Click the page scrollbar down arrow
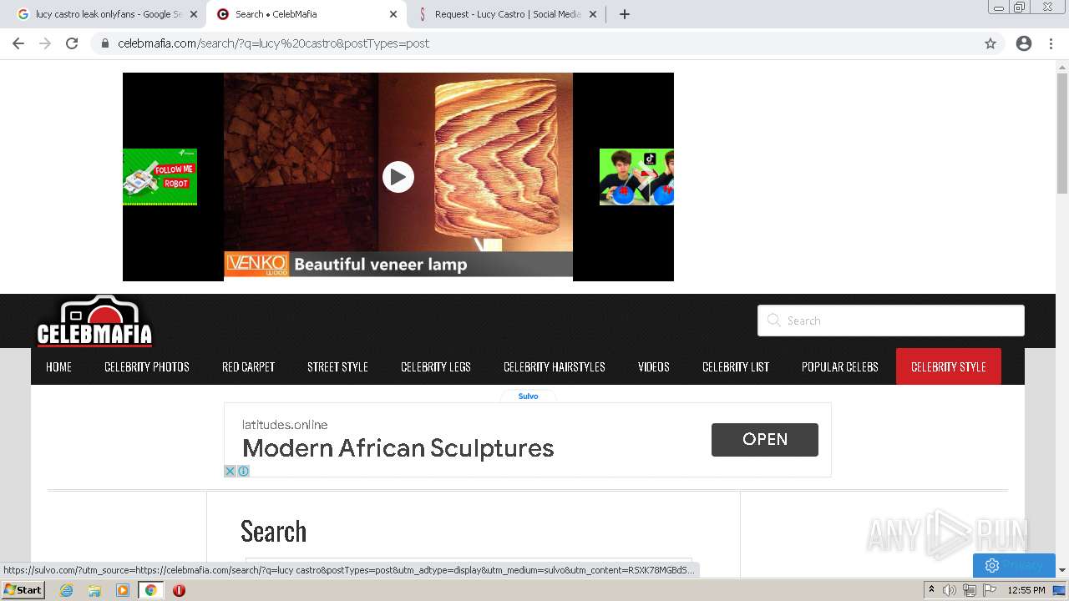1069x601 pixels. pyautogui.click(x=1062, y=570)
